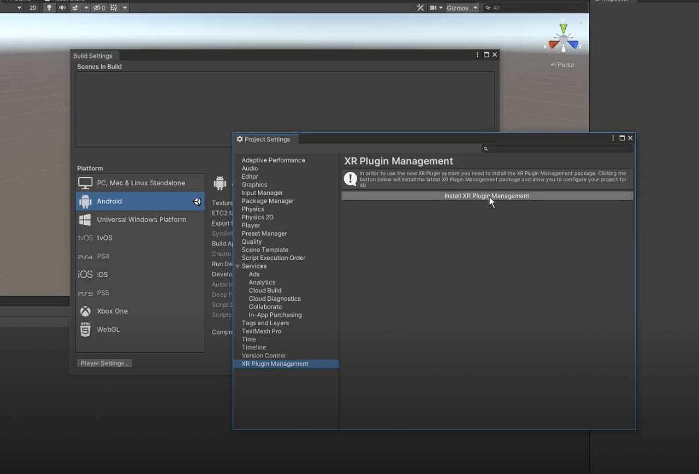Select Services settings category
Viewport: 699px width, 474px height.
[254, 266]
